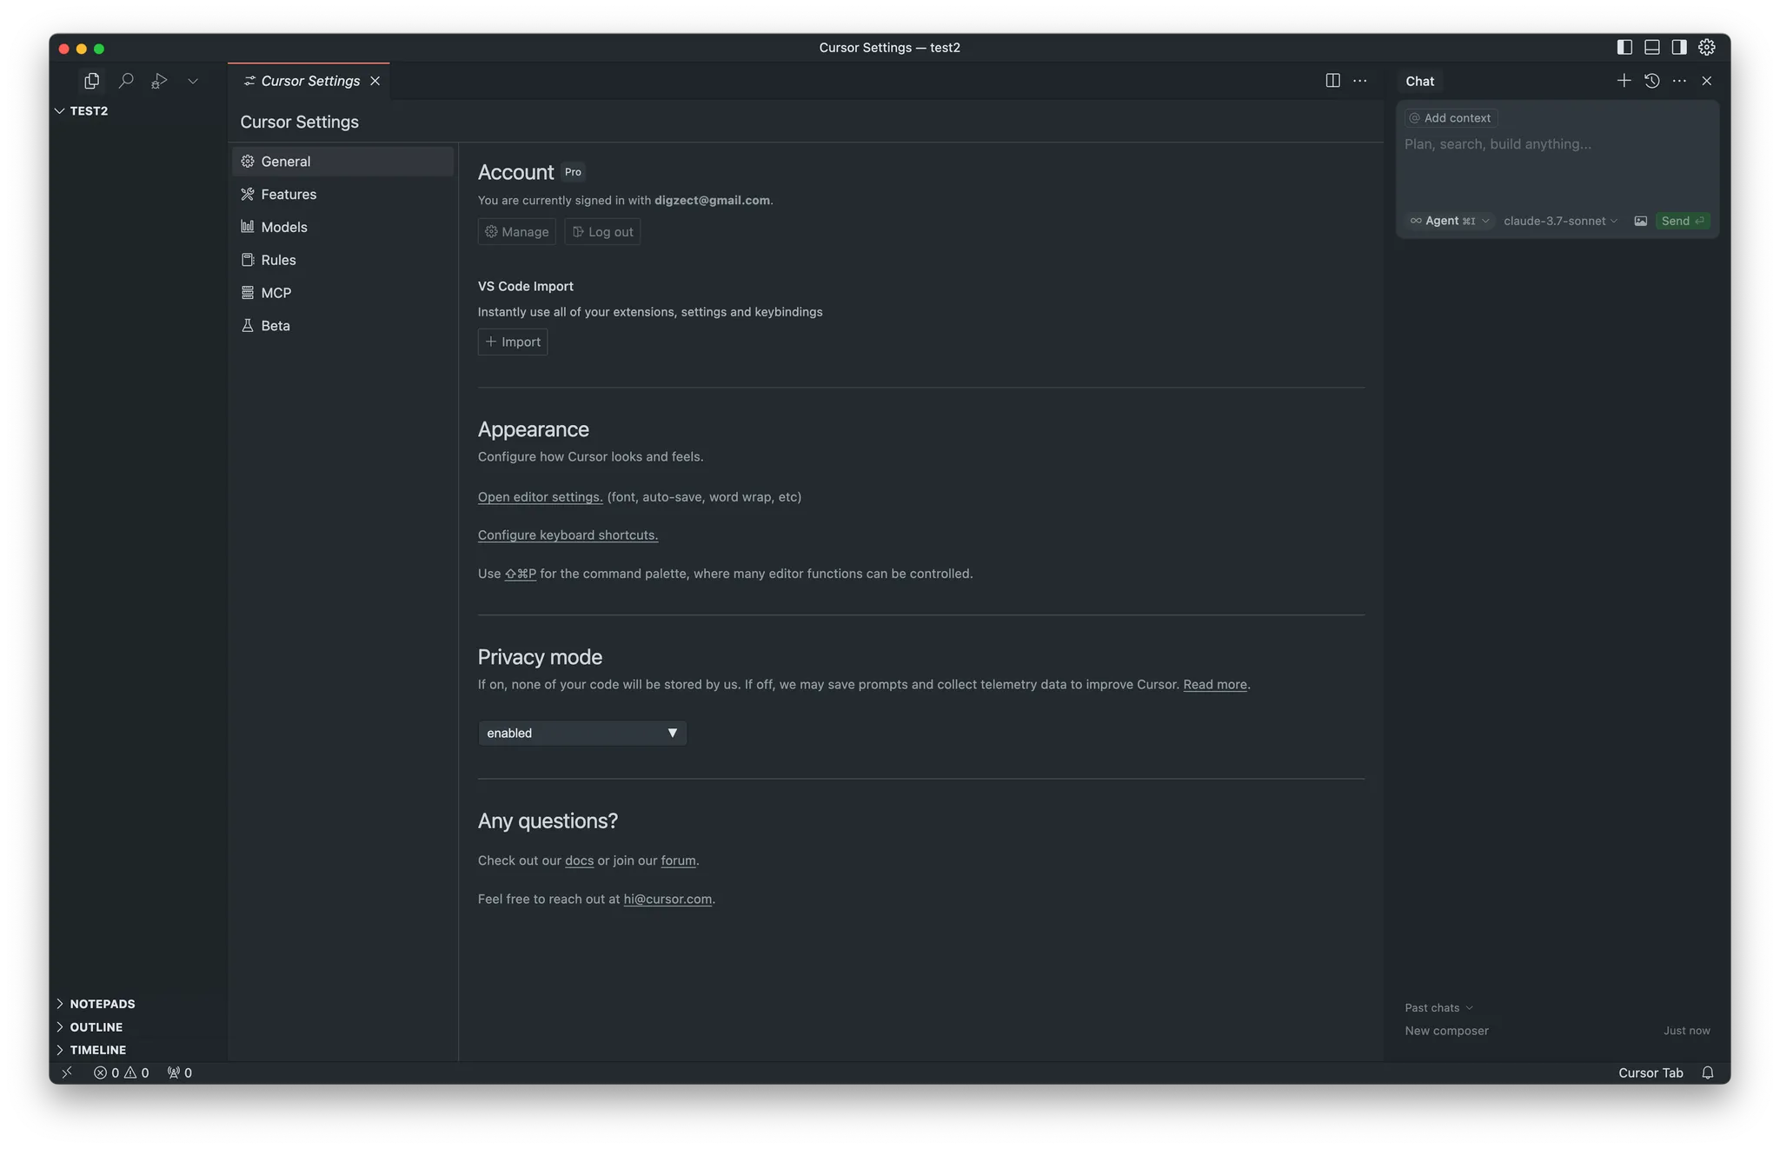Screen dimensions: 1780x1149
Task: Open the editor settings link
Action: [540, 497]
